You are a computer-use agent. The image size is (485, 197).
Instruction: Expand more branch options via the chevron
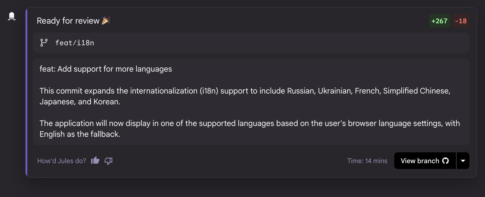point(463,161)
